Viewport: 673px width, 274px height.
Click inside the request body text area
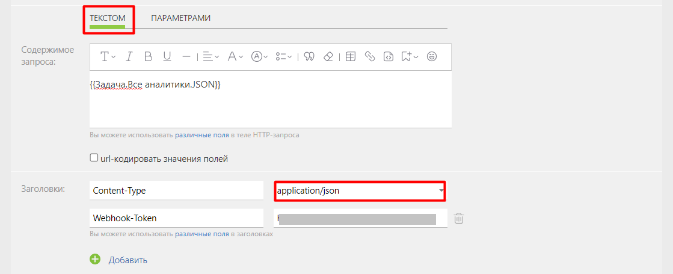pos(271,99)
